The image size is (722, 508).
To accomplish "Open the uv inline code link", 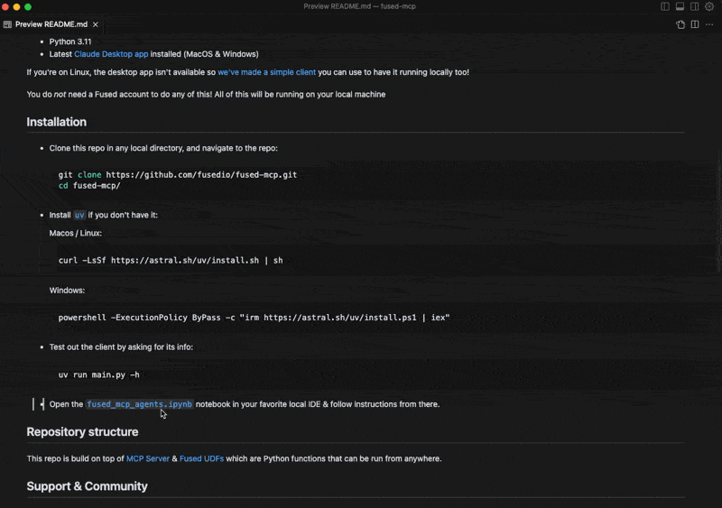I will point(79,215).
